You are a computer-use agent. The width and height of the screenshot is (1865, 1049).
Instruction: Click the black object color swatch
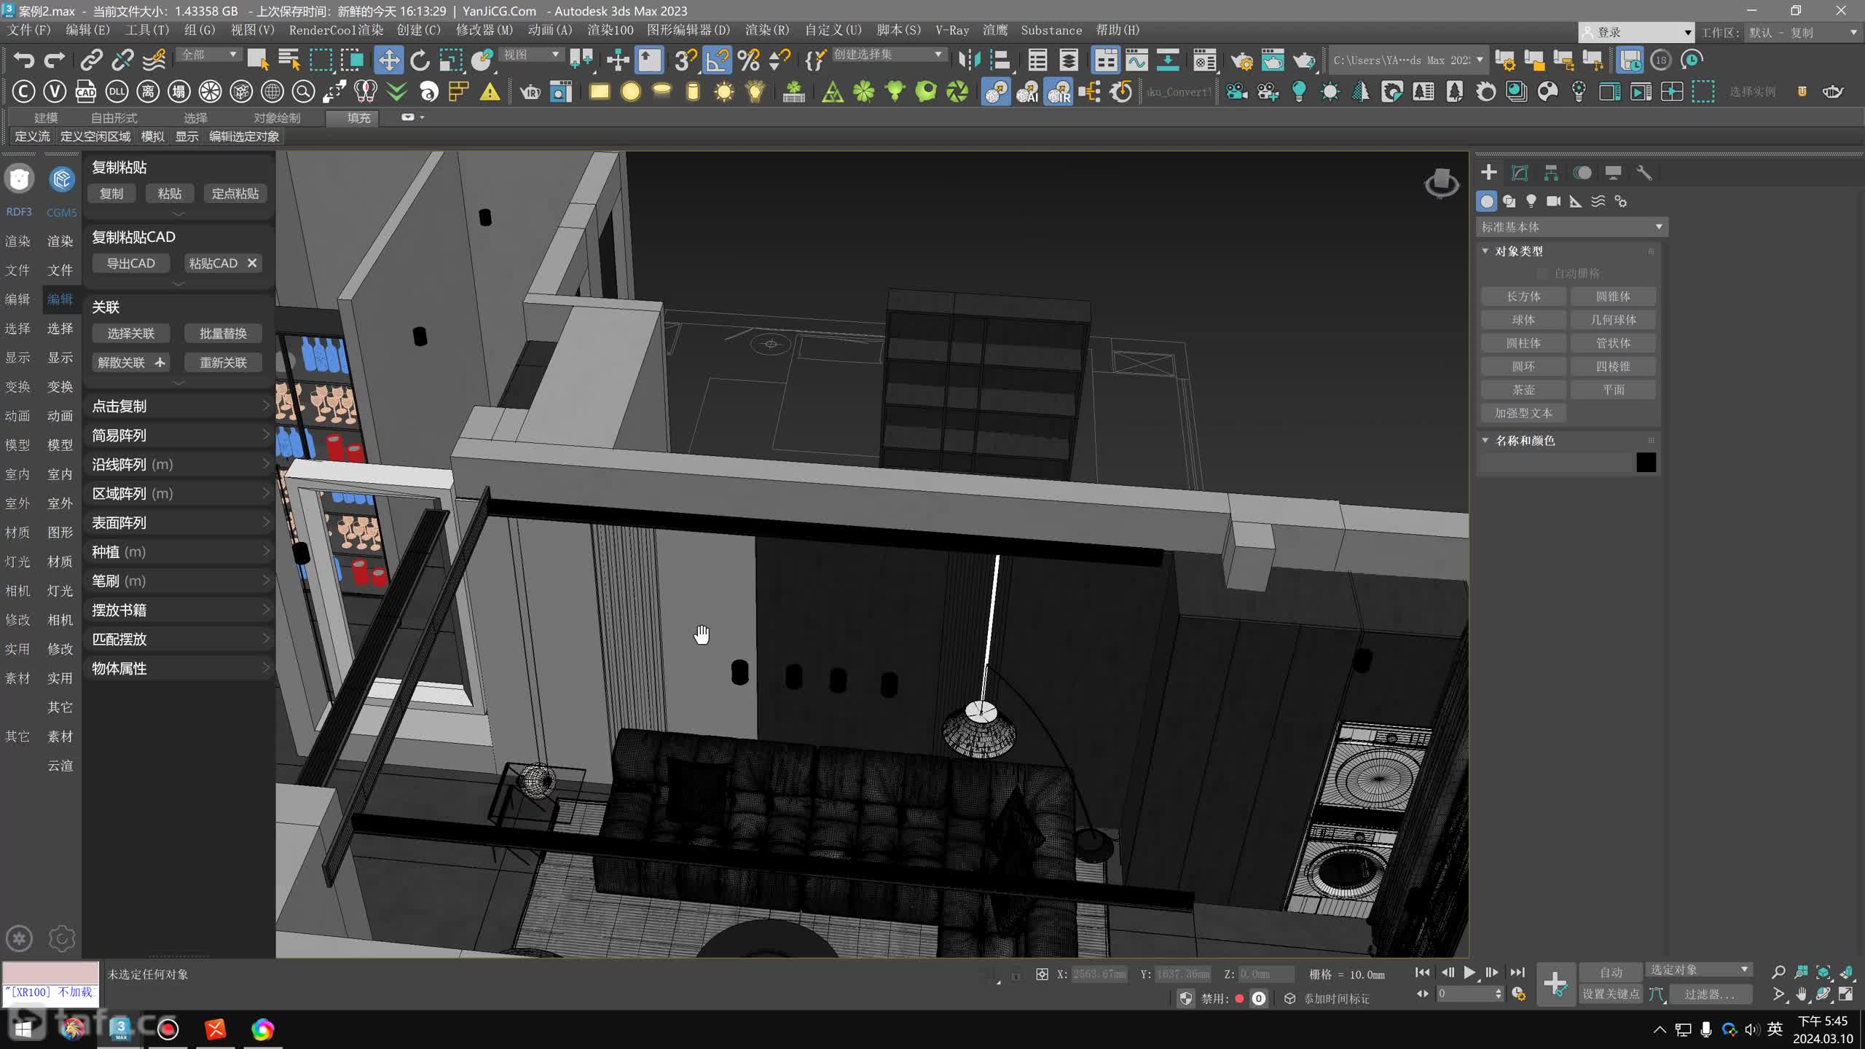[x=1646, y=462]
